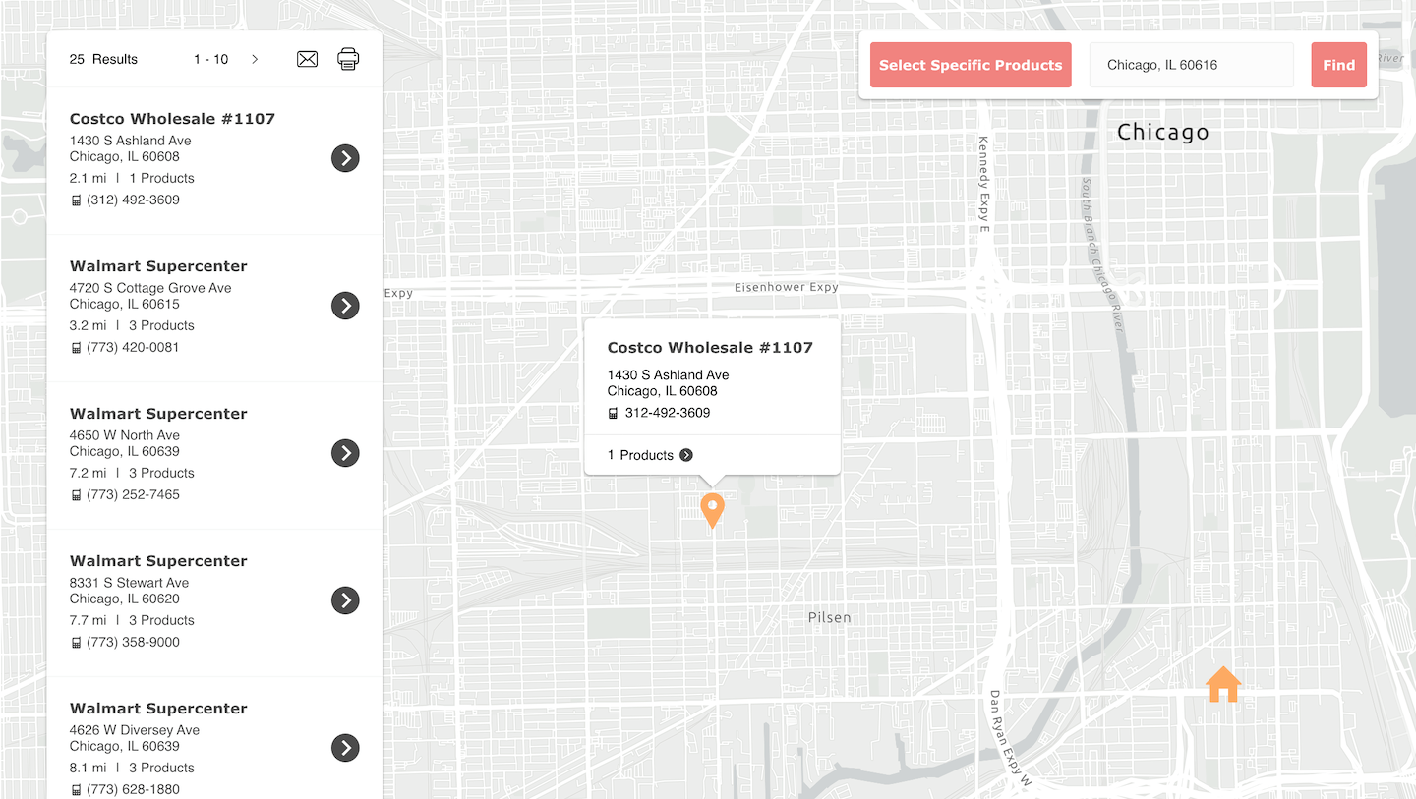Call (773) 628-1880 from the list
The image size is (1416, 799).
[133, 790]
